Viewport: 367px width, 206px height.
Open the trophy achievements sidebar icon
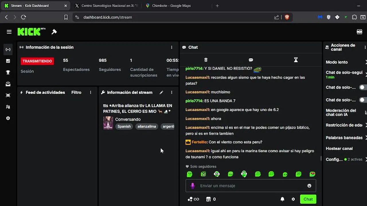tap(8, 72)
